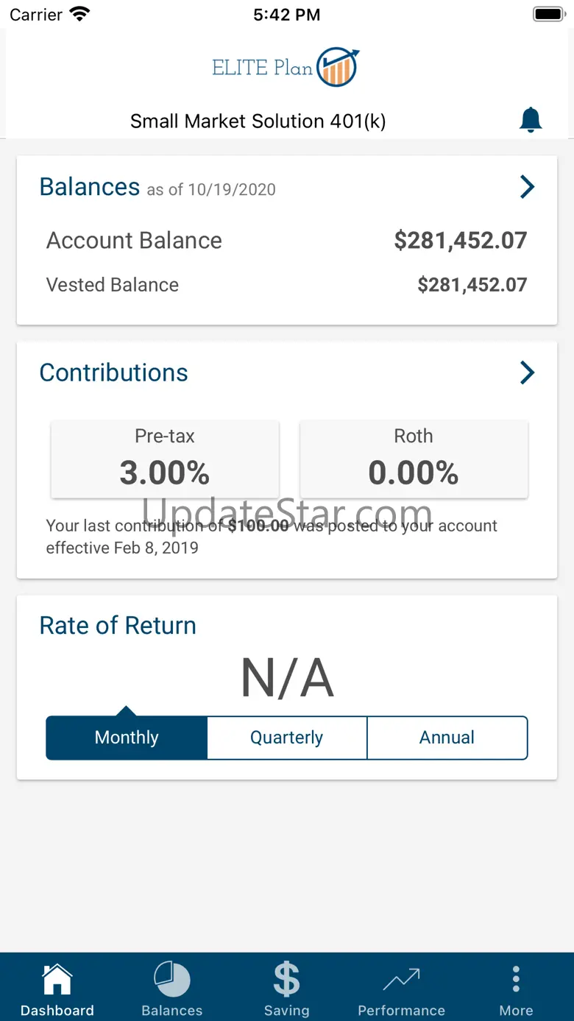Image resolution: width=574 pixels, height=1021 pixels.
Task: Open More three-dots menu icon
Action: (x=516, y=980)
